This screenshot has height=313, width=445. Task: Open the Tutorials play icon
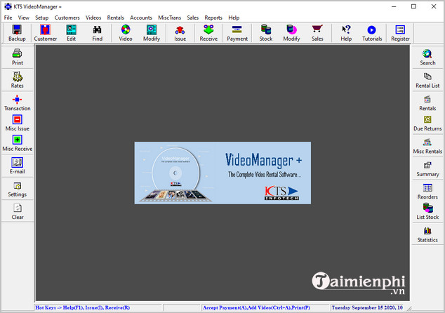pos(372,33)
